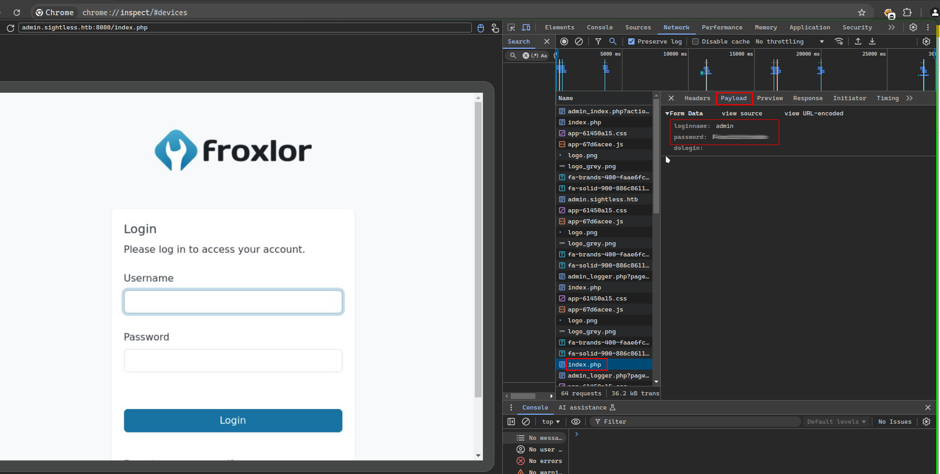Select the admin.sightless.htb request
The width and height of the screenshot is (940, 474).
(x=604, y=199)
